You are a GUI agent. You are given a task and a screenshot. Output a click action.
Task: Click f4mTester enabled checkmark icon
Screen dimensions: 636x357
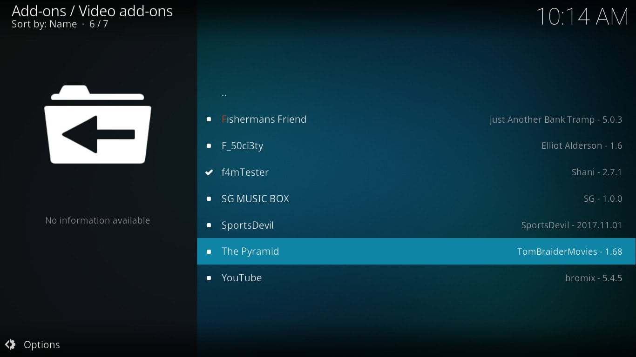tap(209, 172)
